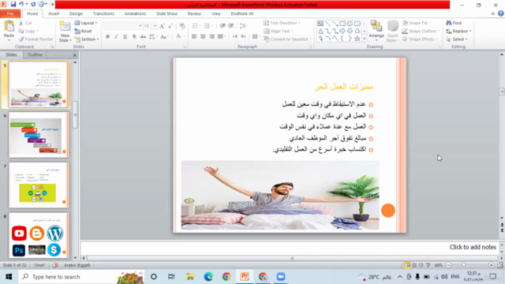The height and width of the screenshot is (284, 505).
Task: Click Convert to SmartArt button
Action: [287, 39]
